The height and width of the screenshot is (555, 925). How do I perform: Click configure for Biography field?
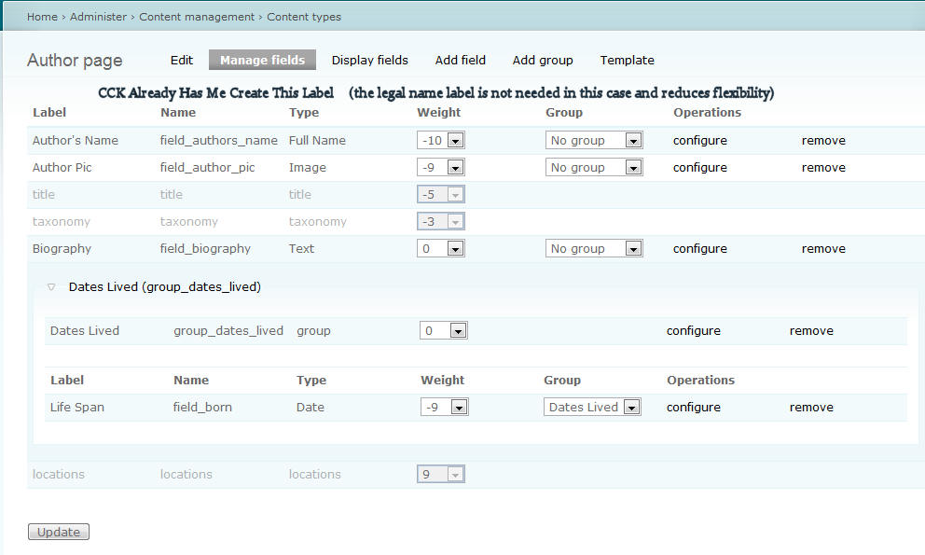699,248
